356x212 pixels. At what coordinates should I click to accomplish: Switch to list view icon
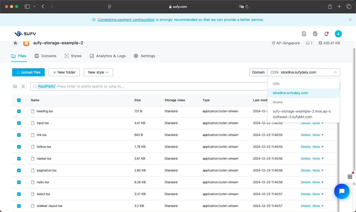(x=23, y=86)
